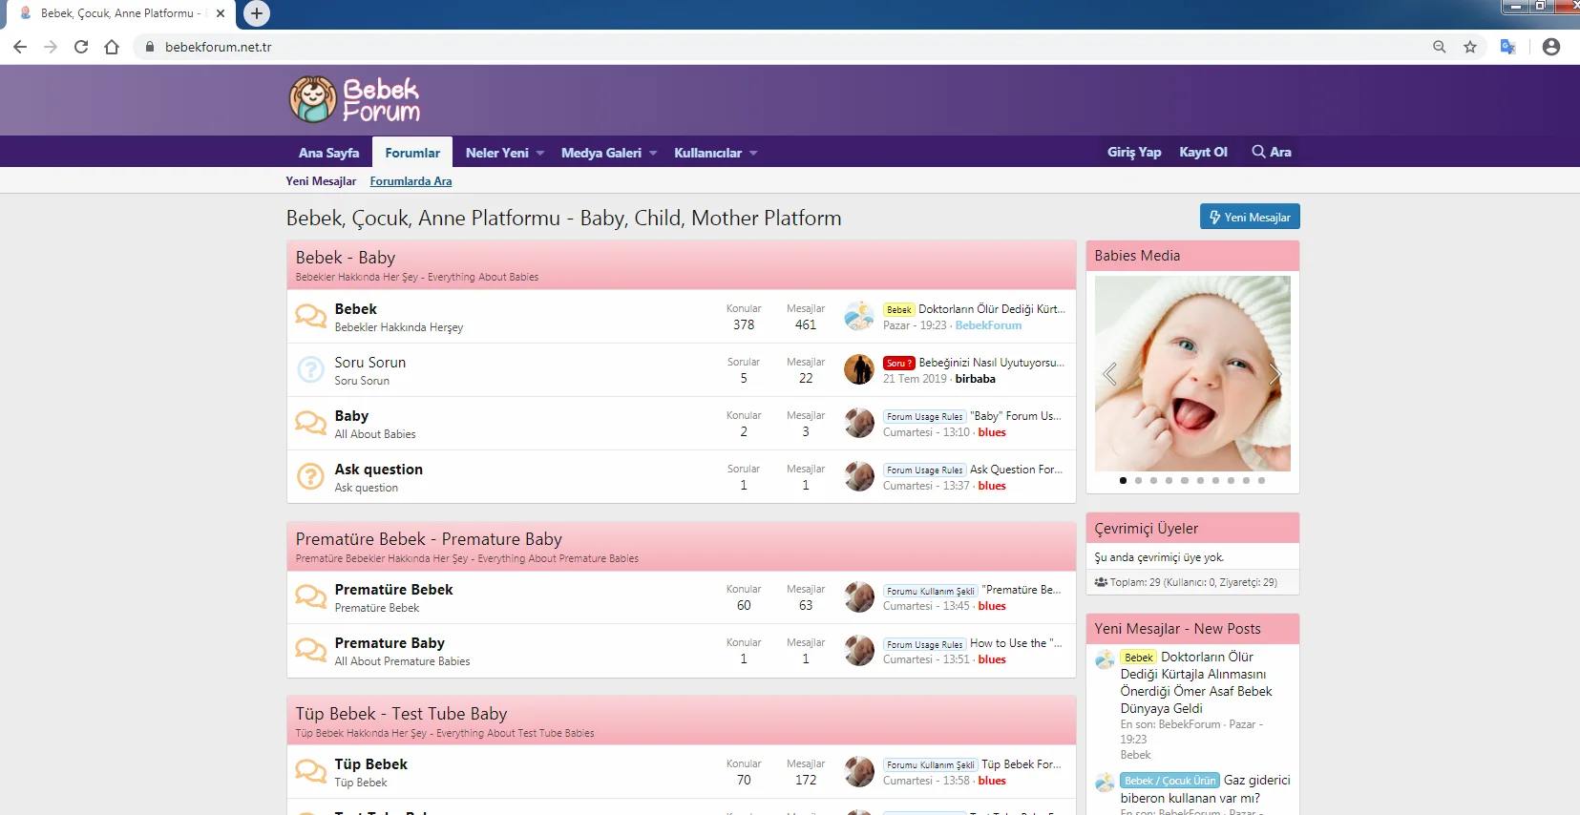This screenshot has height=815, width=1580.
Task: Open the Medya Galeri menu
Action: pyautogui.click(x=601, y=153)
